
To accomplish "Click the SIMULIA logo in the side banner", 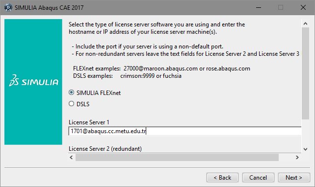I will (x=33, y=81).
